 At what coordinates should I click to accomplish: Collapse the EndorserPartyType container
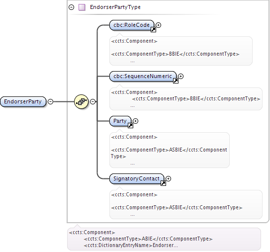click(71, 7)
